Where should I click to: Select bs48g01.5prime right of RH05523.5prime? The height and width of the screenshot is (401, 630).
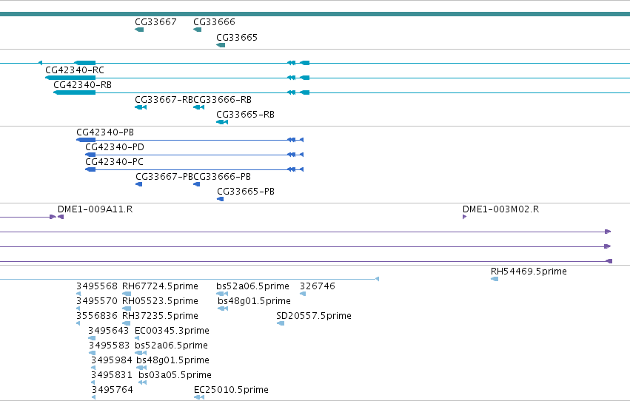click(x=254, y=301)
